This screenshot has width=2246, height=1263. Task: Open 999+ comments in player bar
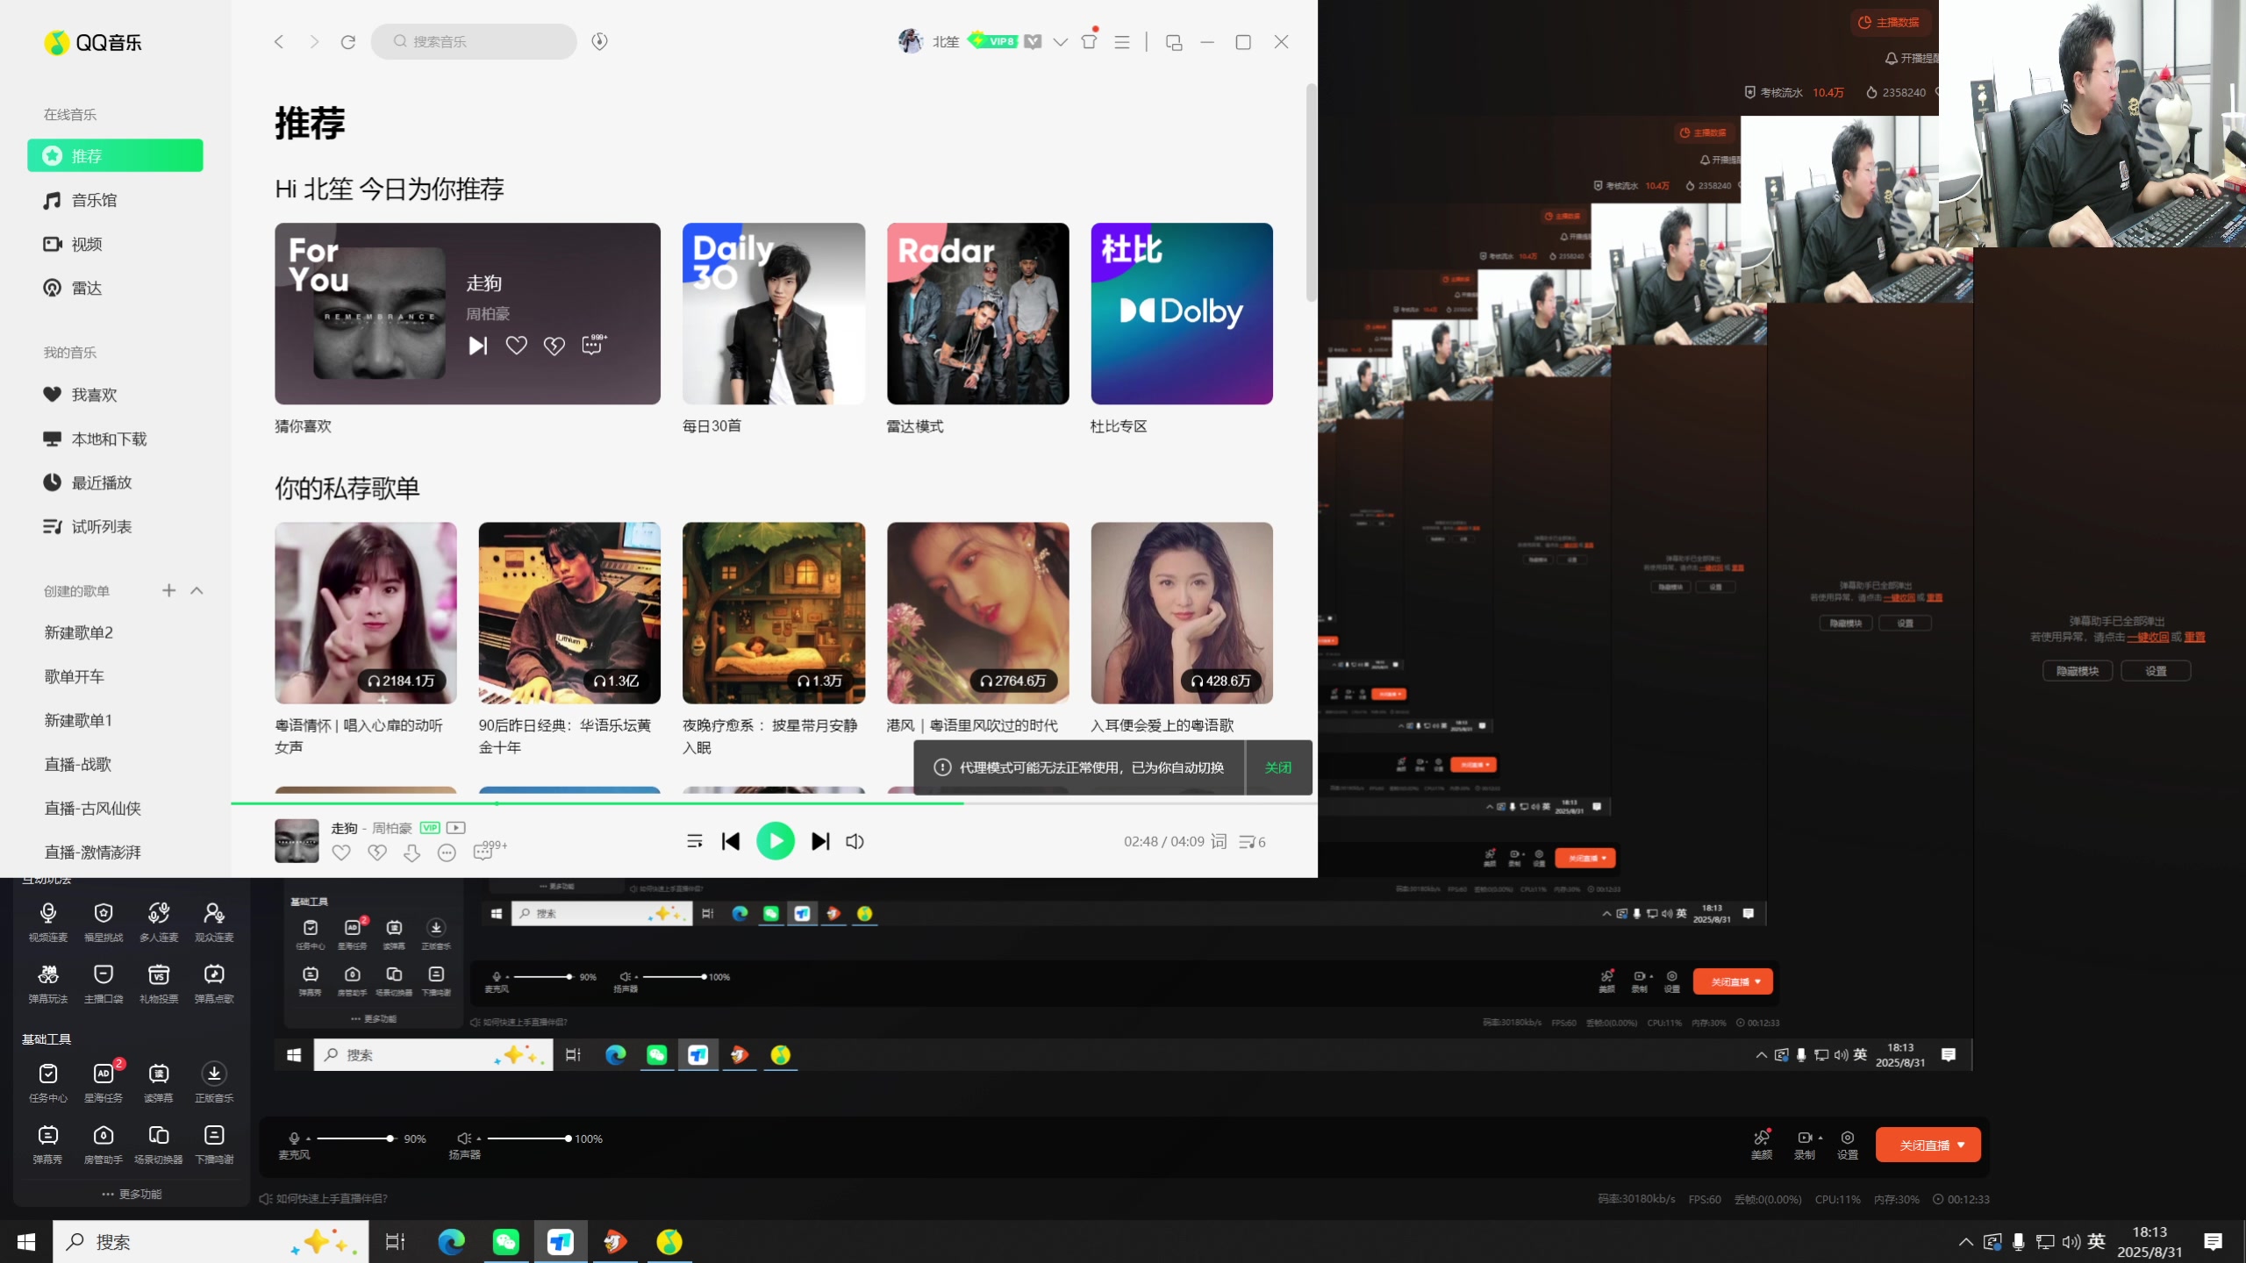[490, 850]
